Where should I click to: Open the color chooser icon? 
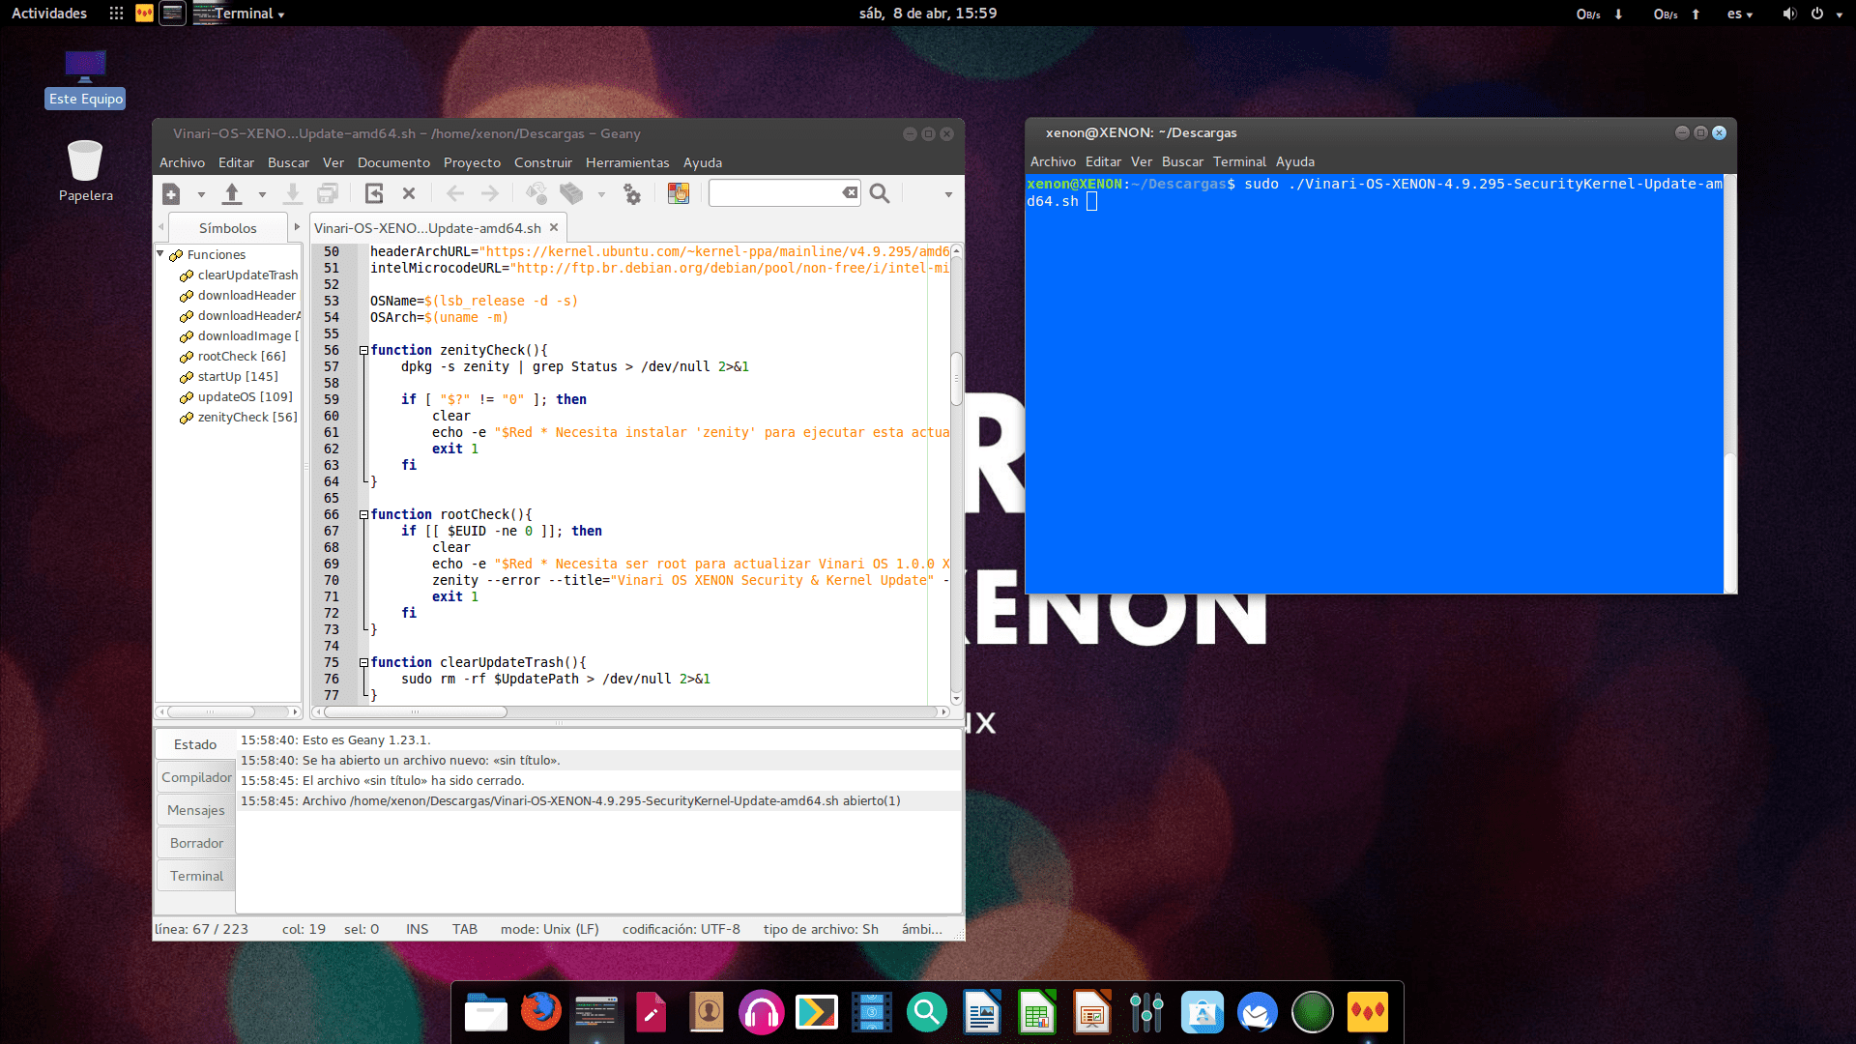679,194
